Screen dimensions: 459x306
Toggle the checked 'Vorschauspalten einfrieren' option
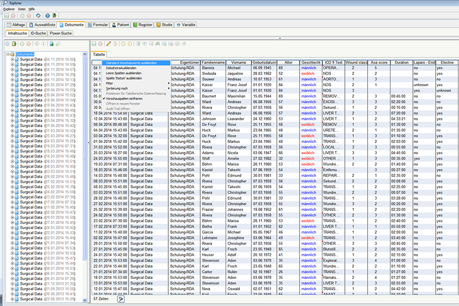coord(124,99)
